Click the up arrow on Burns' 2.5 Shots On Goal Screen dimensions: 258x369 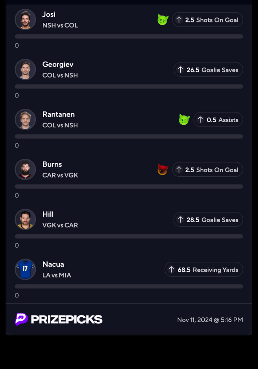click(179, 170)
